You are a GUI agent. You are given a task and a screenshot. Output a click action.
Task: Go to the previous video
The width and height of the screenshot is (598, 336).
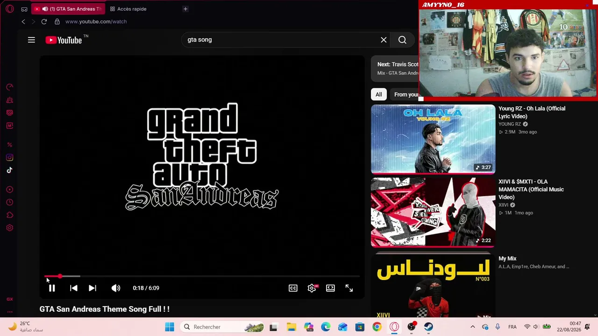[x=74, y=288]
